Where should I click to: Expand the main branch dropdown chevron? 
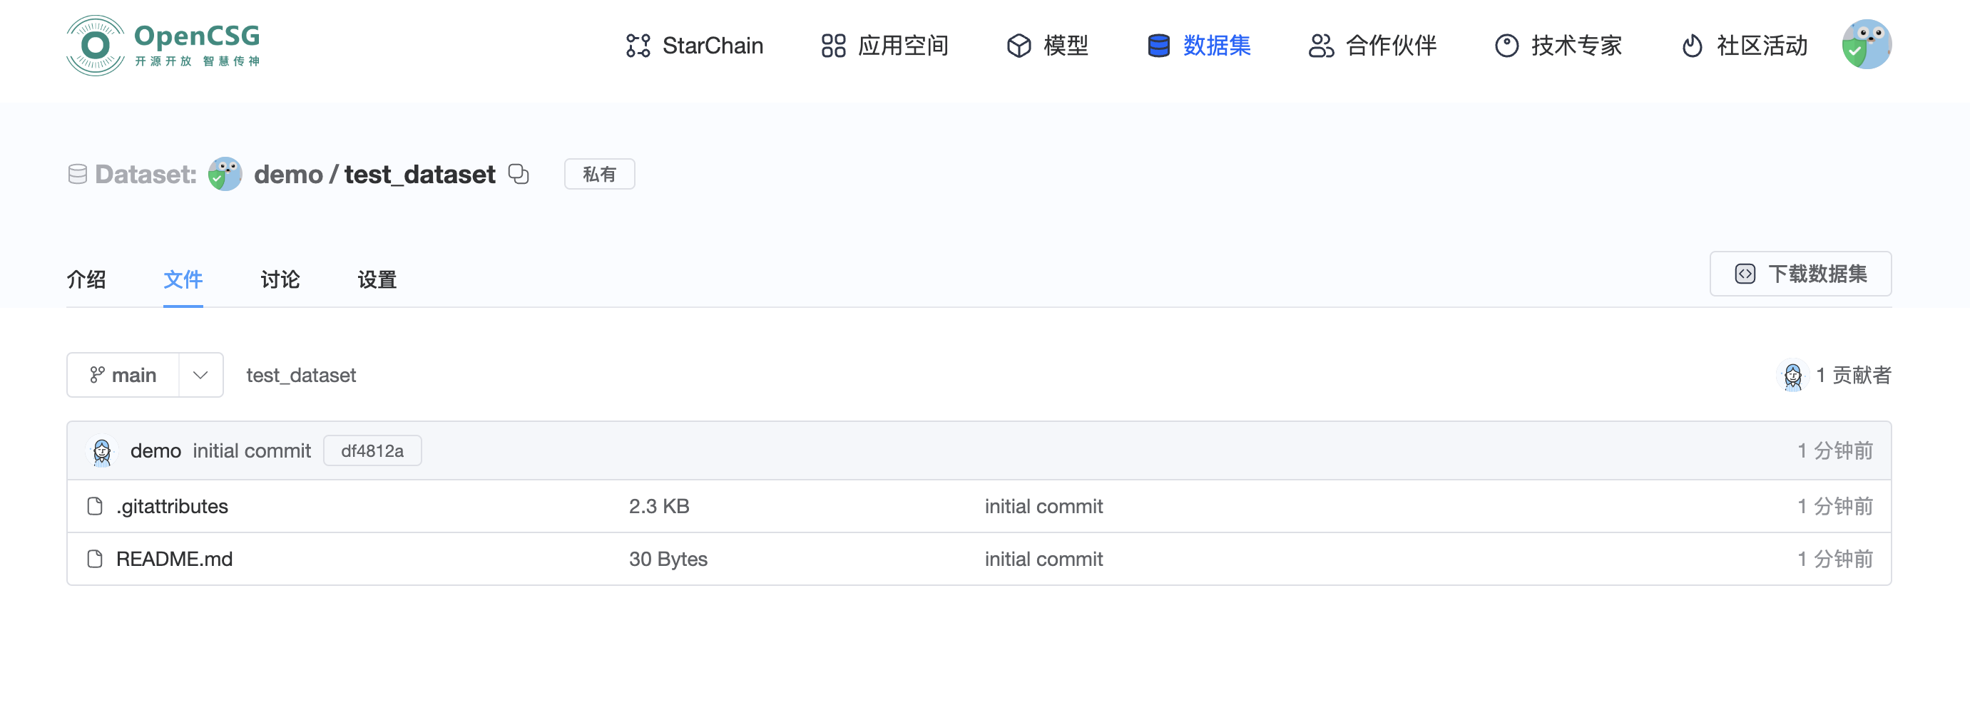tap(200, 376)
